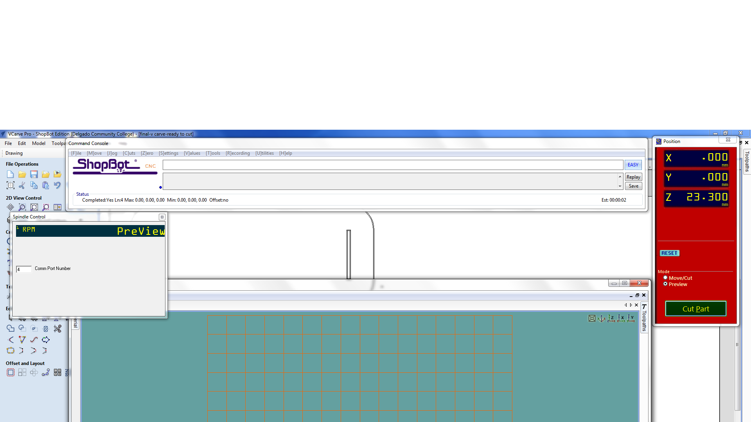Open the [R]ecording menu
The width and height of the screenshot is (751, 422).
click(x=238, y=153)
